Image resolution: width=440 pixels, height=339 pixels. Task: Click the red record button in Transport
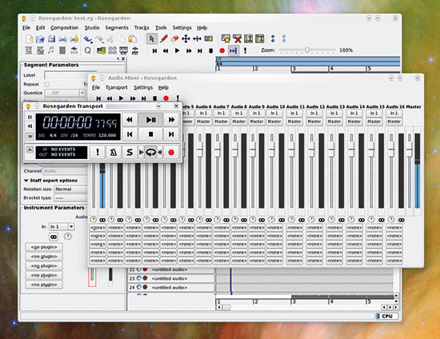coord(171,152)
